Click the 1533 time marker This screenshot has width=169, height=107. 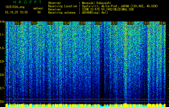50,23
